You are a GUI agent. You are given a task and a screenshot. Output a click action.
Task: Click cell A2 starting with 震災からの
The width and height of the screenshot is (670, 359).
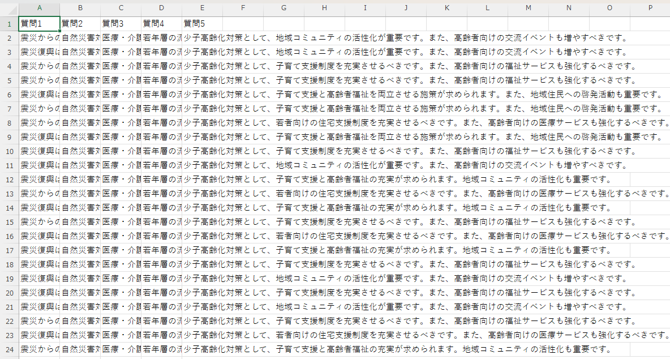(x=39, y=38)
